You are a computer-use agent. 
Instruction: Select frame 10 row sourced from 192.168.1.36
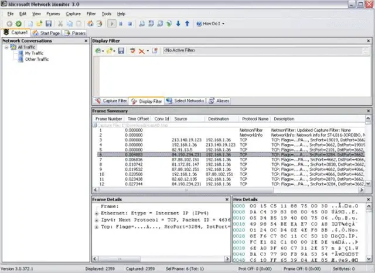231,174
